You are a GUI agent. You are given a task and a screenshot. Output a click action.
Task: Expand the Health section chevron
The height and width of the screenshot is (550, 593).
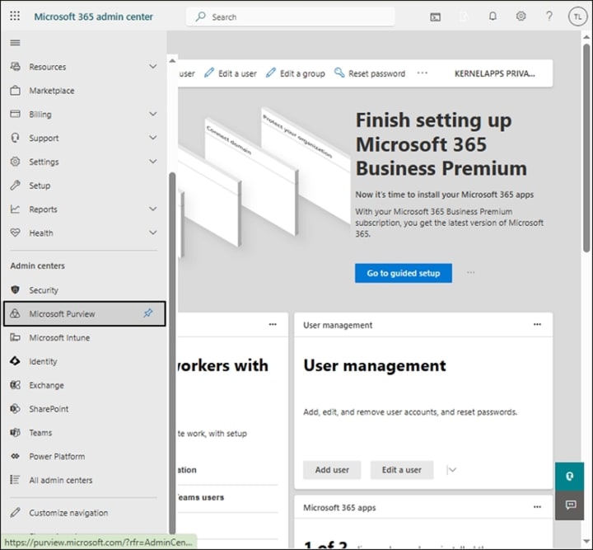coord(153,233)
